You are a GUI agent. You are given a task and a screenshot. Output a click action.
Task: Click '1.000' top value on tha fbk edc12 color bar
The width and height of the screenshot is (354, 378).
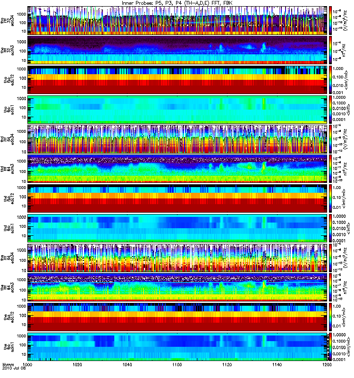pos(338,69)
